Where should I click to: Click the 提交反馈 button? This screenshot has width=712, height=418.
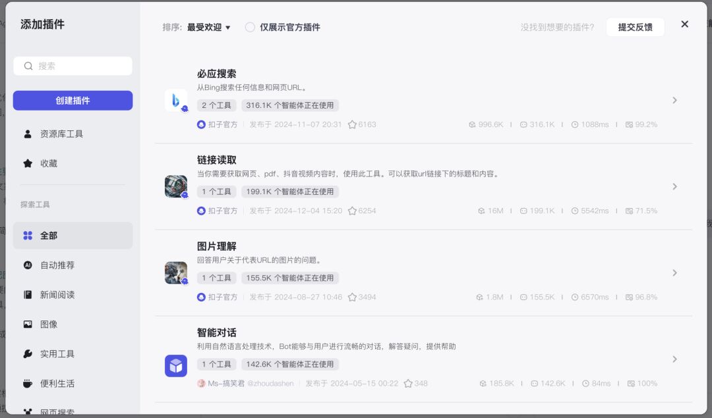(636, 27)
